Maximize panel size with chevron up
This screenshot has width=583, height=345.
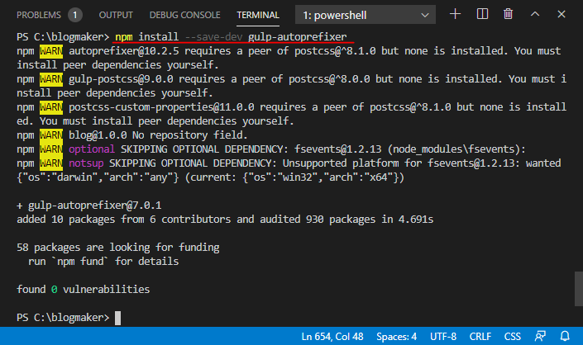[x=535, y=15]
